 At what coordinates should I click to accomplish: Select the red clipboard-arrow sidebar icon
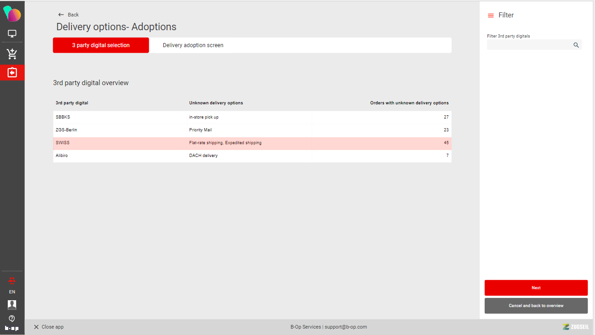[x=12, y=72]
